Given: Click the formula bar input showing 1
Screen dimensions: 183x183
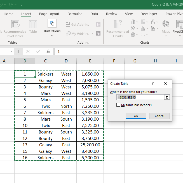Looking at the screenshot, I should (x=119, y=51).
